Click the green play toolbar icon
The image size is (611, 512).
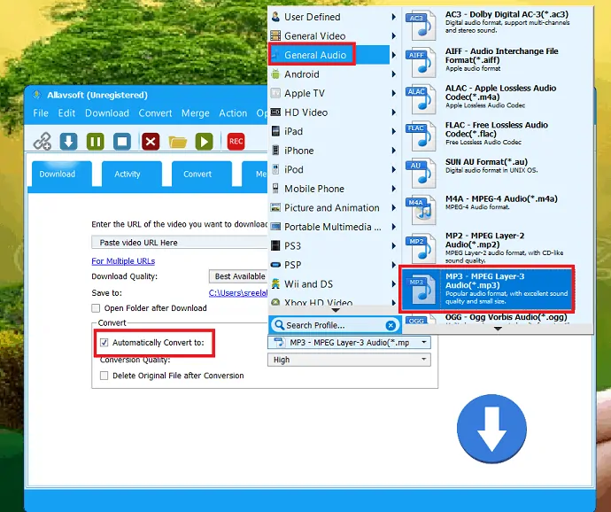pos(205,141)
